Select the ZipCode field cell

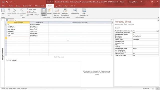(x=18, y=33)
